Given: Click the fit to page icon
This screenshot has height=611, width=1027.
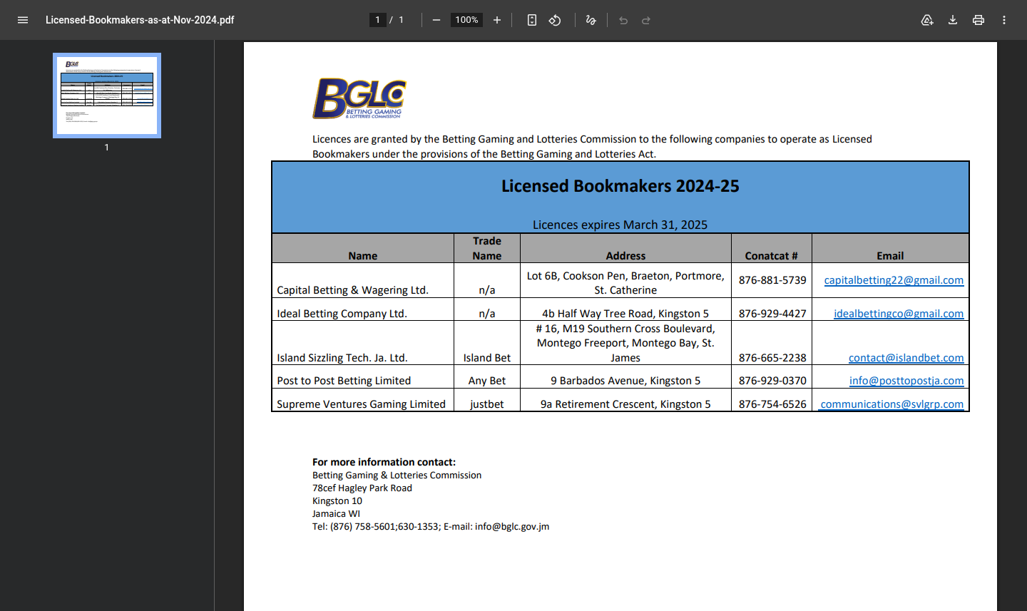Looking at the screenshot, I should 532,20.
